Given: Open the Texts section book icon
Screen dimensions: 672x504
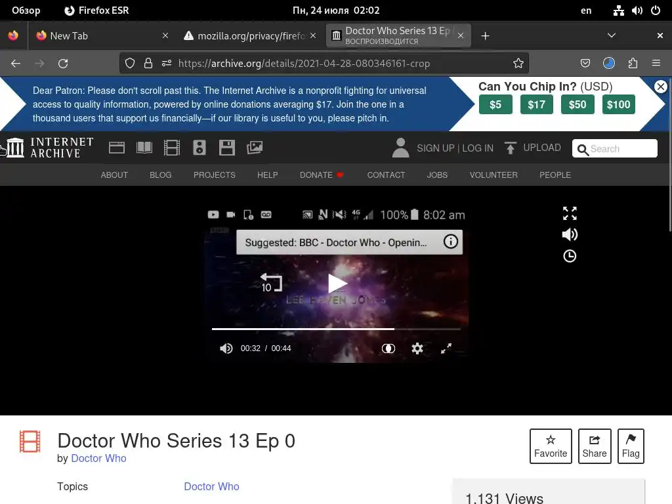Looking at the screenshot, I should pyautogui.click(x=144, y=148).
